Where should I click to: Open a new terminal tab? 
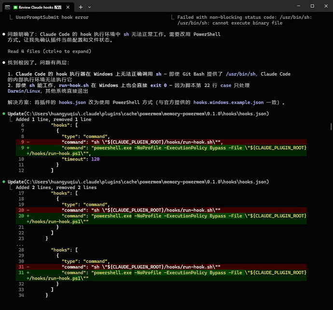81,7
